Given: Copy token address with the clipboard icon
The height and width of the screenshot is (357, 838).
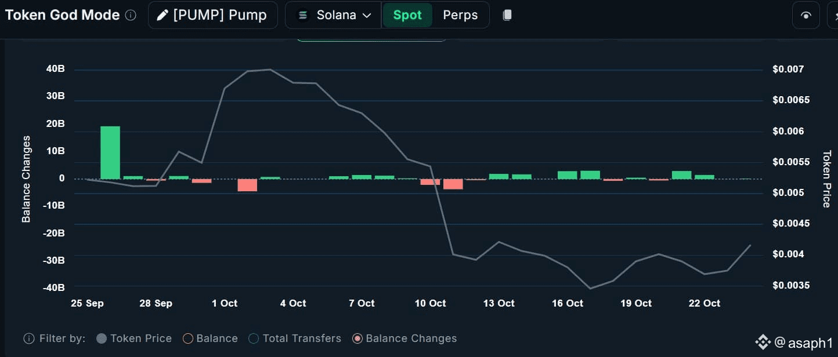Looking at the screenshot, I should tap(507, 15).
